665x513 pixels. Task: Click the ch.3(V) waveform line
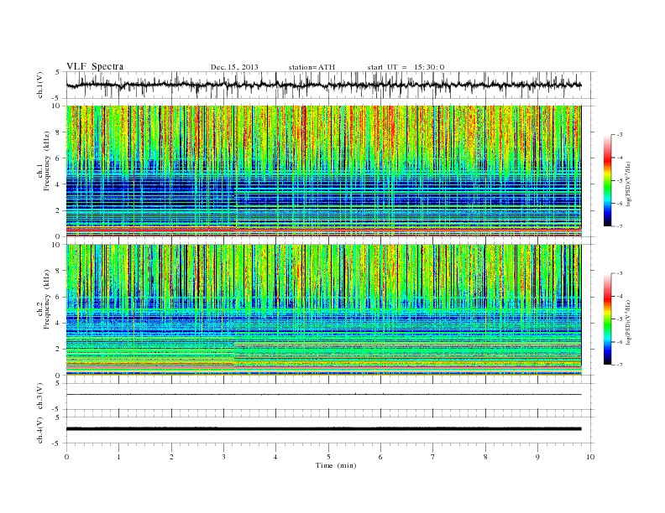tap(323, 395)
